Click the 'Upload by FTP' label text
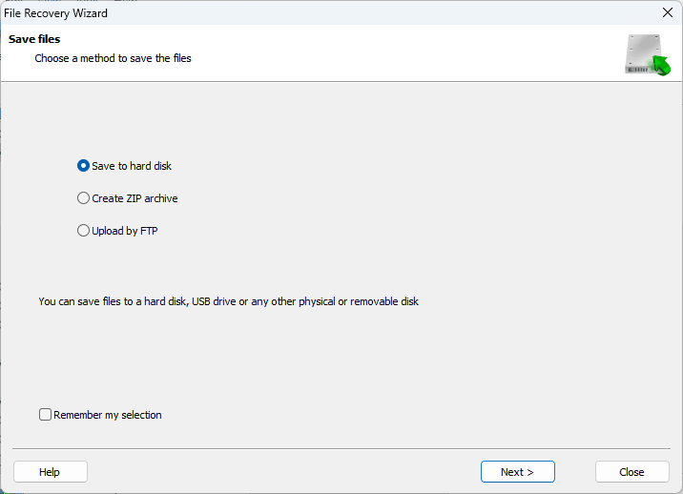683x494 pixels. coord(125,231)
